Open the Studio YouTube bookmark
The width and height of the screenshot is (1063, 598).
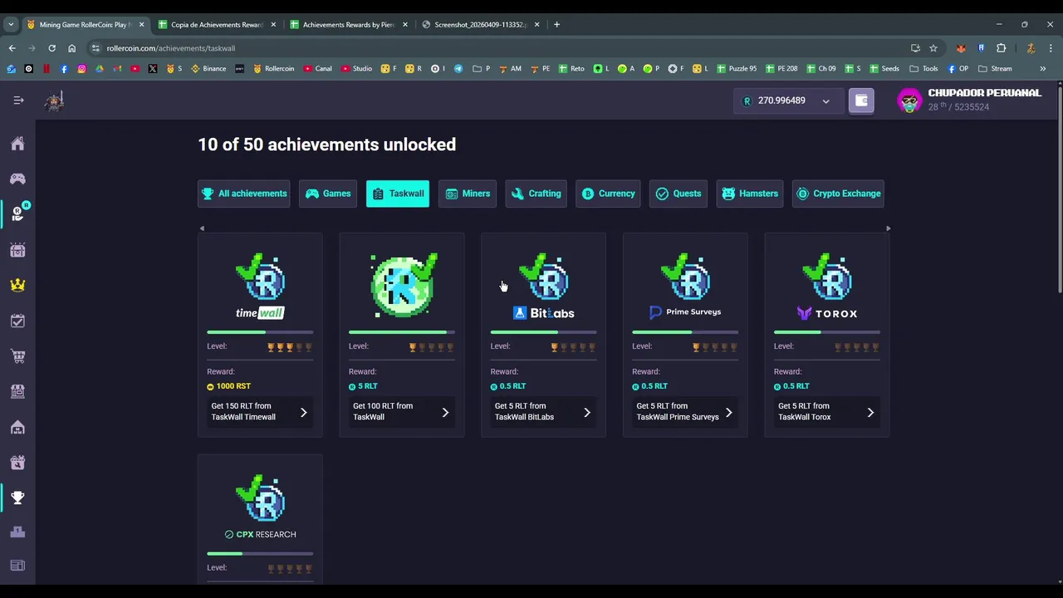355,69
